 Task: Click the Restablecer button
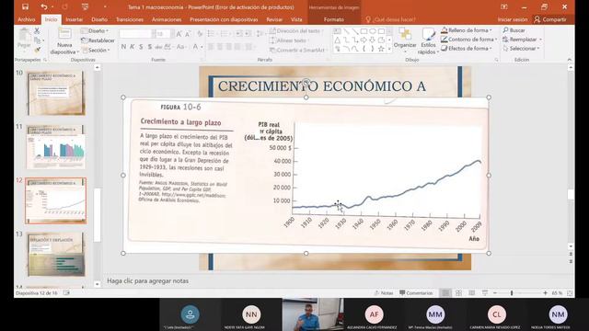pos(98,40)
